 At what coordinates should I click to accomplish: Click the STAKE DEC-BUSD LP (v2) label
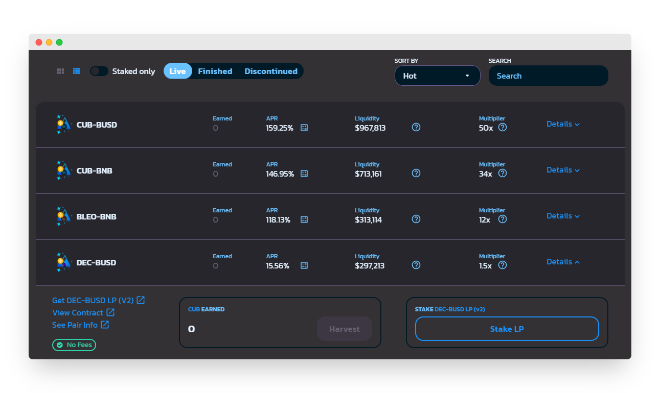tap(450, 309)
